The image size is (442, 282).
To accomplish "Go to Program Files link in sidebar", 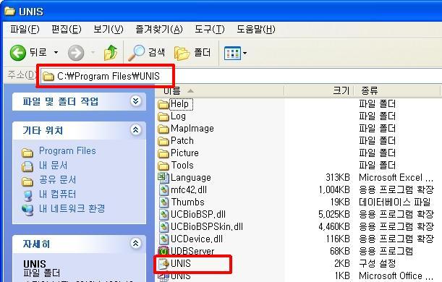I will (x=67, y=151).
